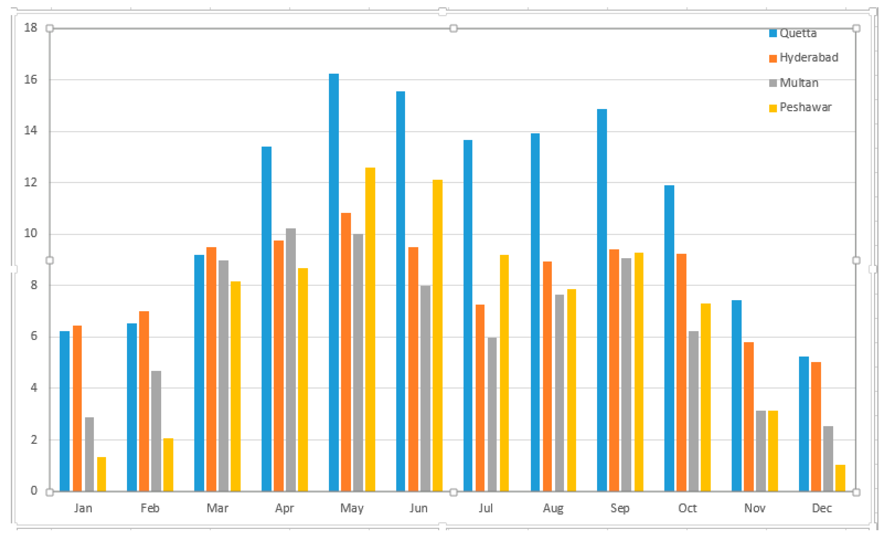The height and width of the screenshot is (538, 886).
Task: Click plot area left-middle resize handle
Action: pyautogui.click(x=50, y=260)
